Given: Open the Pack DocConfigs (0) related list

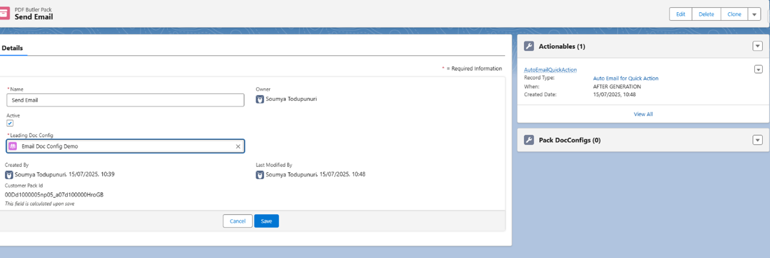Looking at the screenshot, I should pyautogui.click(x=570, y=140).
